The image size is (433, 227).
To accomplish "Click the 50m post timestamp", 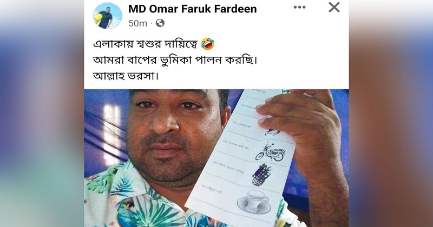I will (137, 23).
